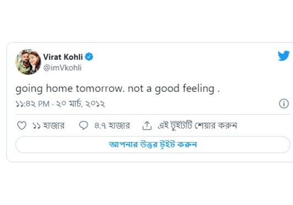This screenshot has width=293, height=205.
Task: Click আপনার উত্তর টুইট করুন reply button
Action: tap(153, 145)
